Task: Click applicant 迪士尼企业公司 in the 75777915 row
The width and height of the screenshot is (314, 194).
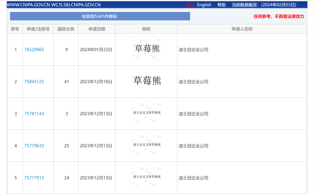Action: [193, 178]
